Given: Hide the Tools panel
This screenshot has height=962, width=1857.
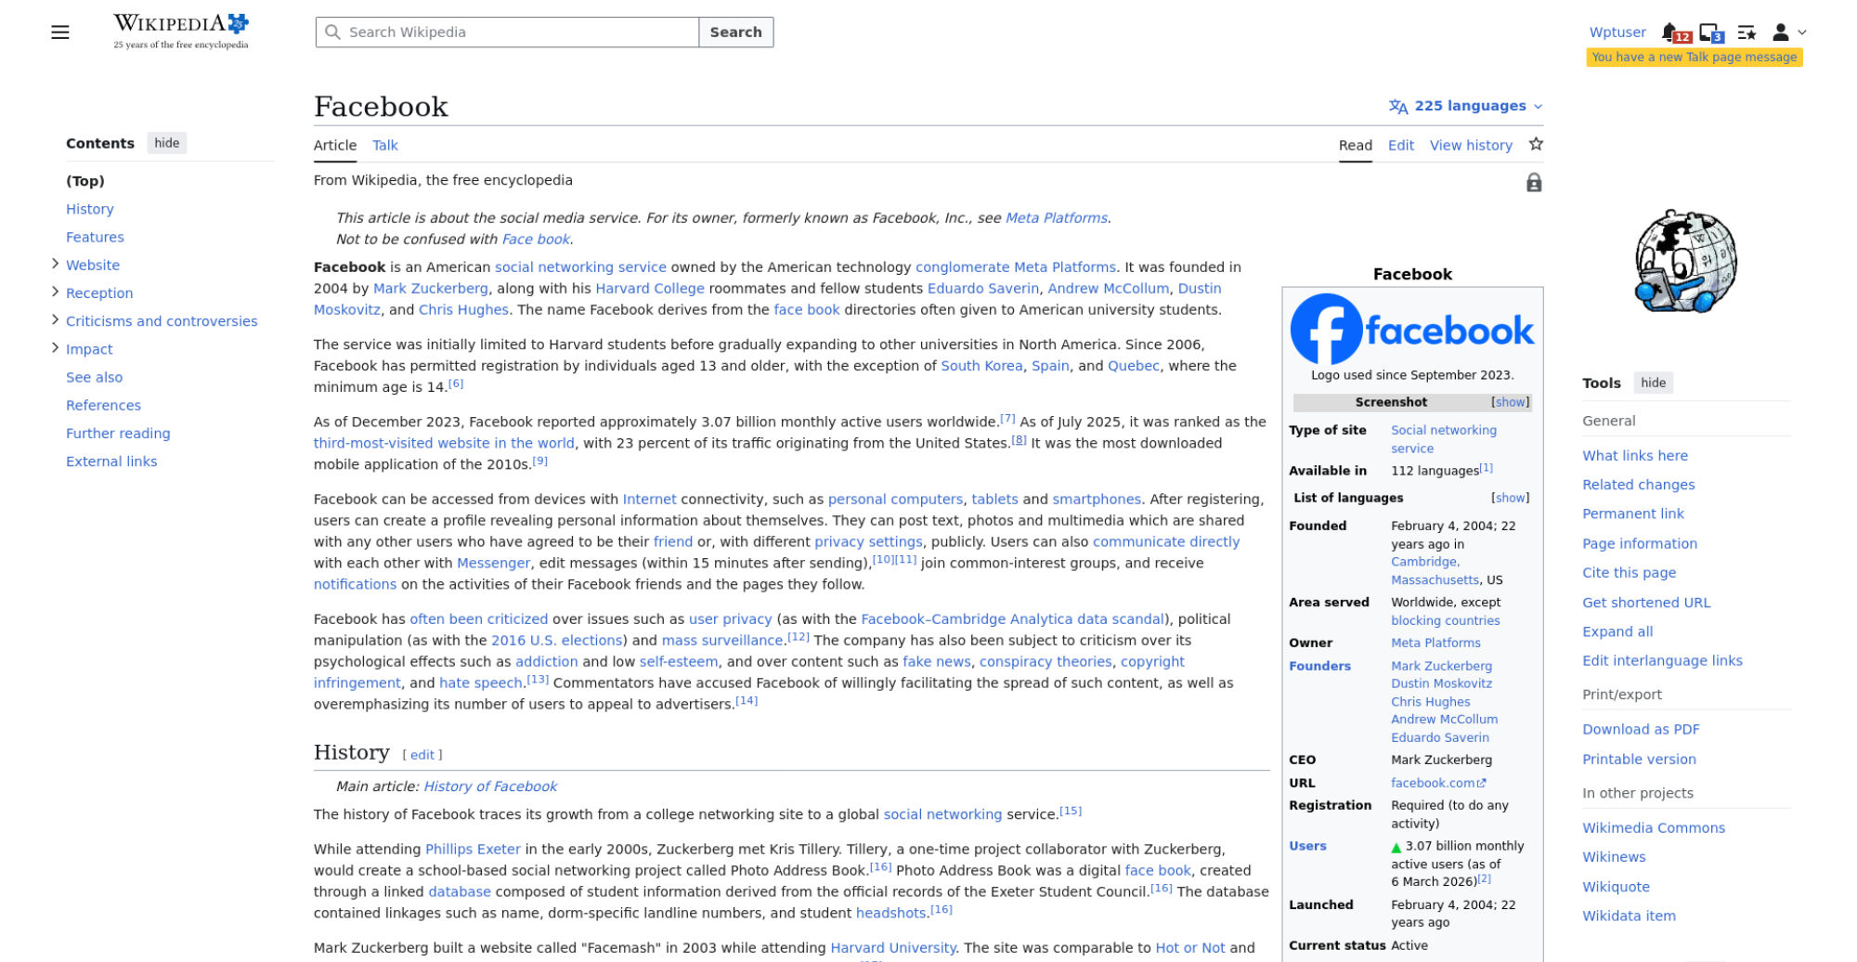Looking at the screenshot, I should (x=1653, y=383).
